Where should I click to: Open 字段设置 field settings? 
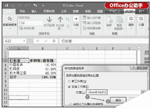coord(27,28)
